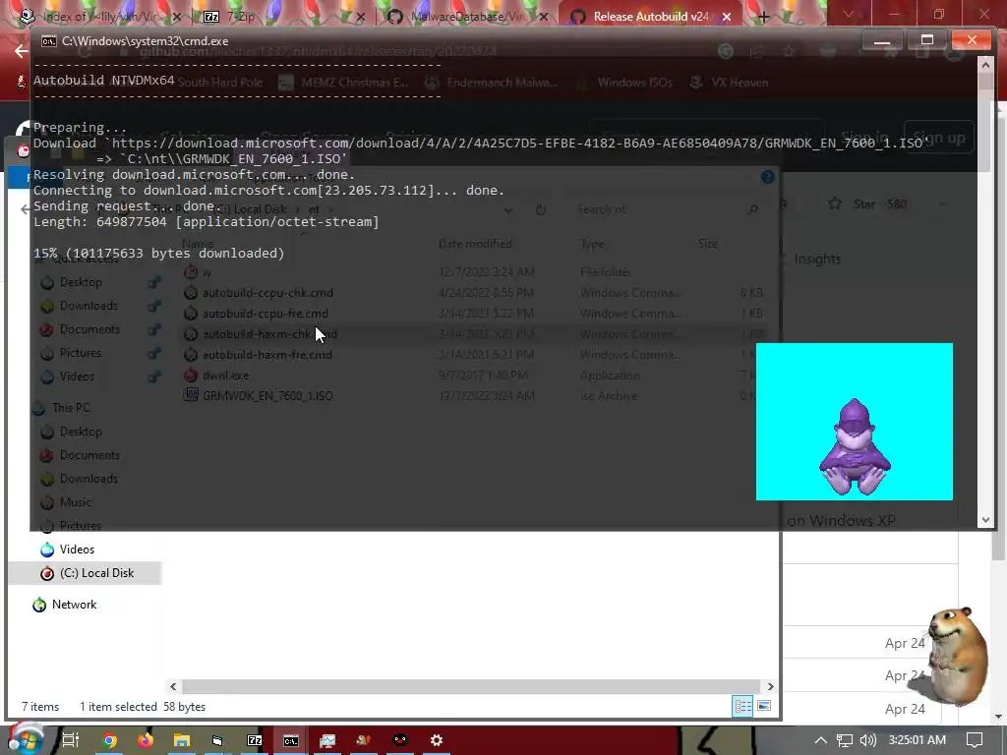The height and width of the screenshot is (755, 1007).
Task: Focus the cmd taskbar button
Action: [291, 740]
